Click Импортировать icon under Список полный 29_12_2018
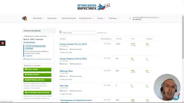This screenshot has width=184, height=103. point(71,49)
